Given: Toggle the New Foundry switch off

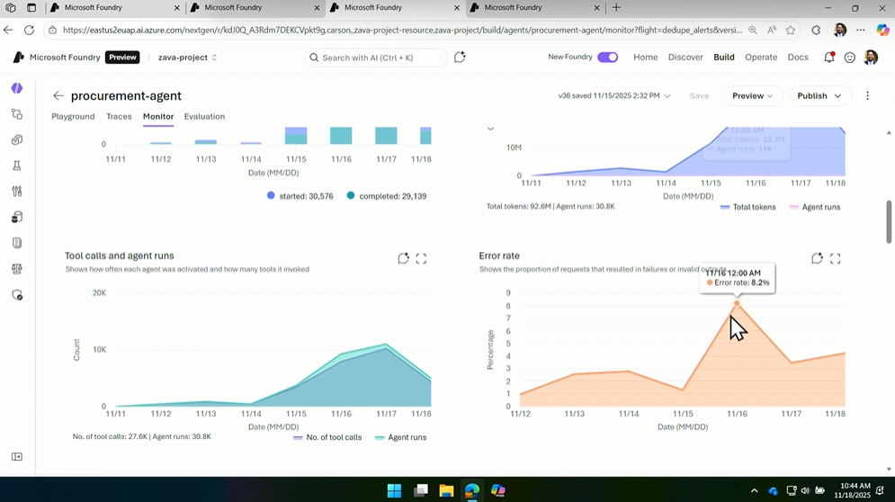Looking at the screenshot, I should click(608, 58).
